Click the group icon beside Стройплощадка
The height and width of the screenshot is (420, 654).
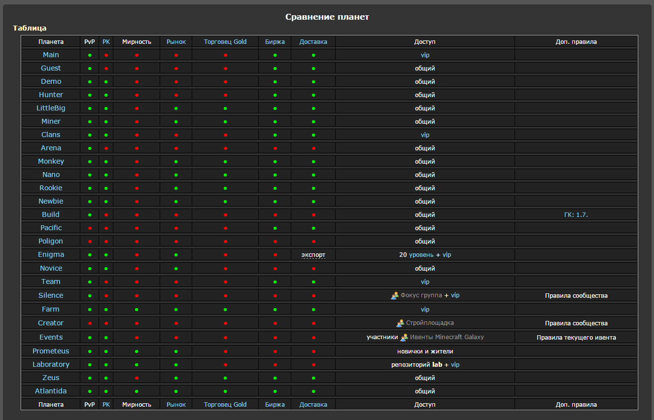[400, 323]
